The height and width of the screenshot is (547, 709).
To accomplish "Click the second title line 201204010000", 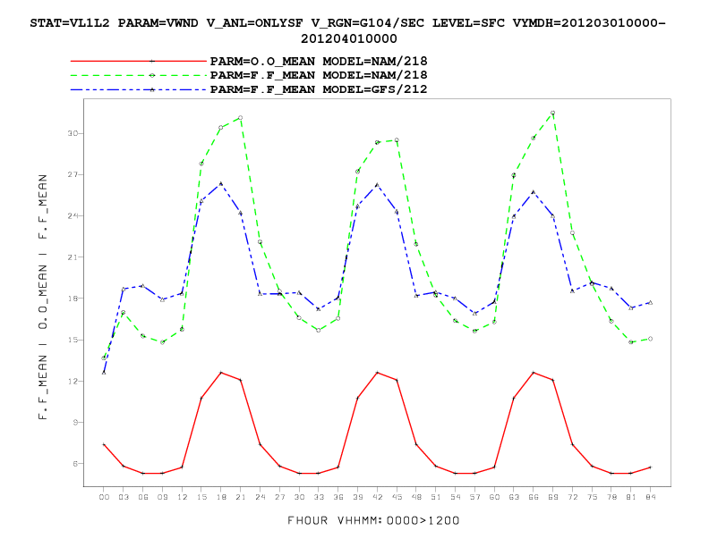I will tap(348, 38).
